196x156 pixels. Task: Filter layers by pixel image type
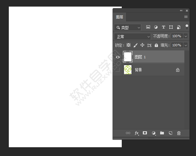tap(148, 27)
